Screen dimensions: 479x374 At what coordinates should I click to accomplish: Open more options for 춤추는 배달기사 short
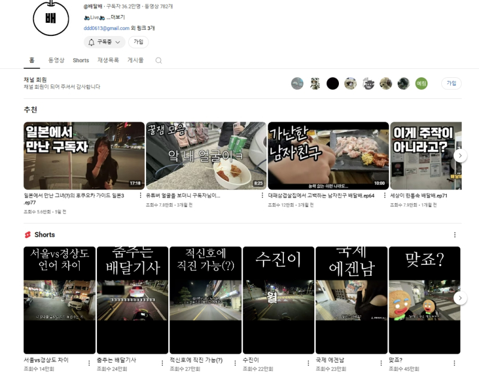click(x=162, y=363)
